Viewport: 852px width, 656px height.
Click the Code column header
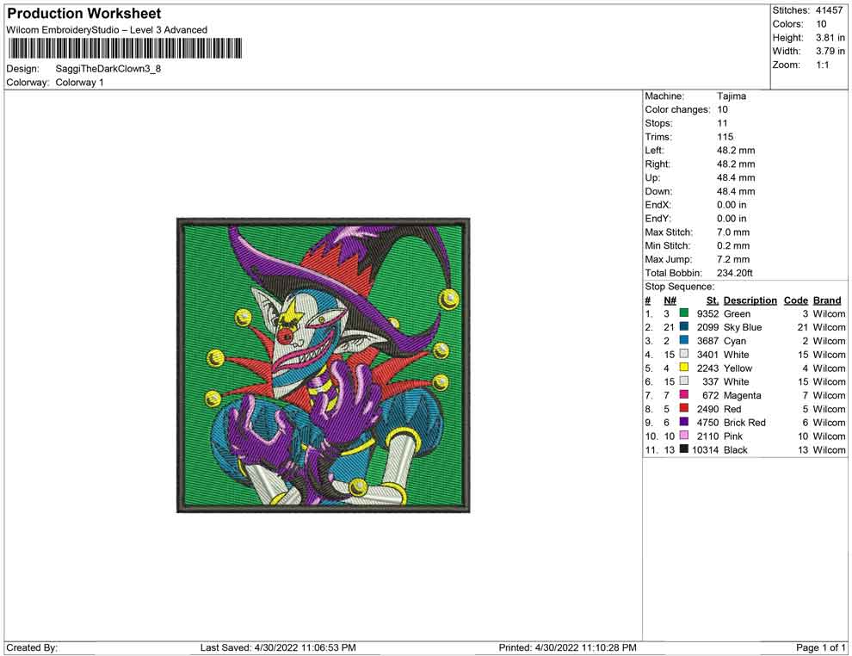coord(795,300)
